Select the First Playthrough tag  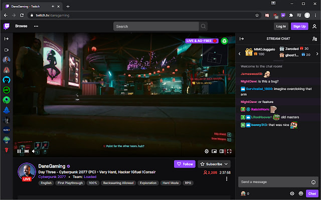[70, 183]
